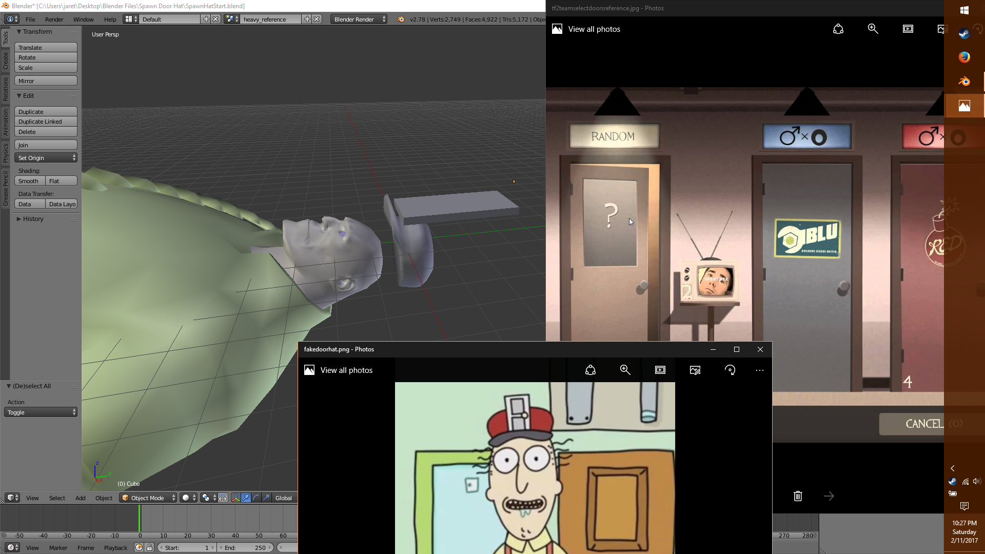Open the viewport shading selector
Viewport: 985px width, 554px height.
(x=189, y=498)
